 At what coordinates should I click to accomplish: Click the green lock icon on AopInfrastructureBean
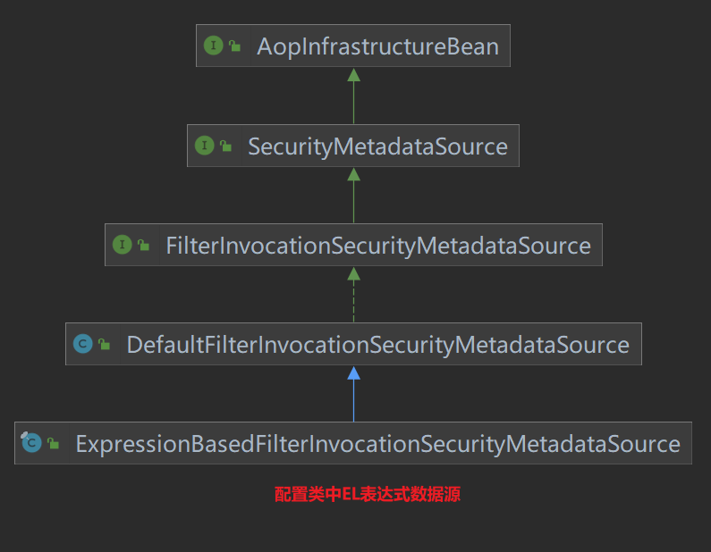pos(234,46)
